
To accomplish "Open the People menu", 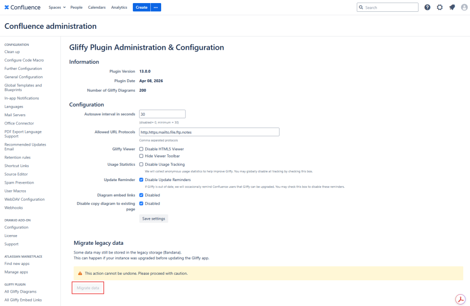I will (x=76, y=7).
